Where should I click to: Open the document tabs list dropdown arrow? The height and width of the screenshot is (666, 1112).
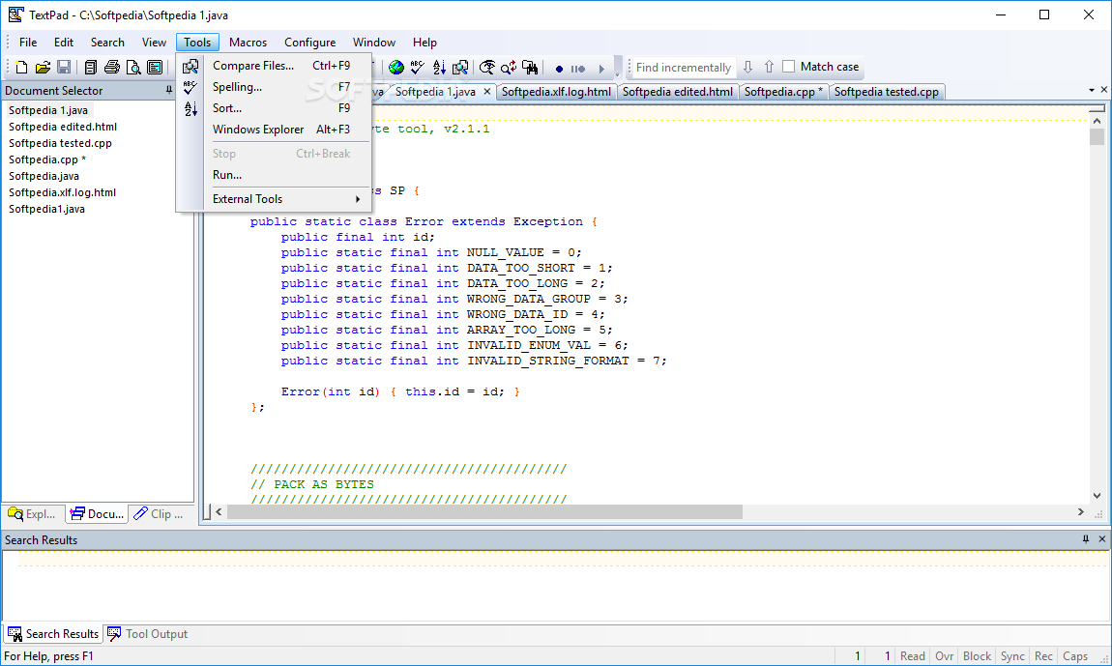[x=1089, y=91]
